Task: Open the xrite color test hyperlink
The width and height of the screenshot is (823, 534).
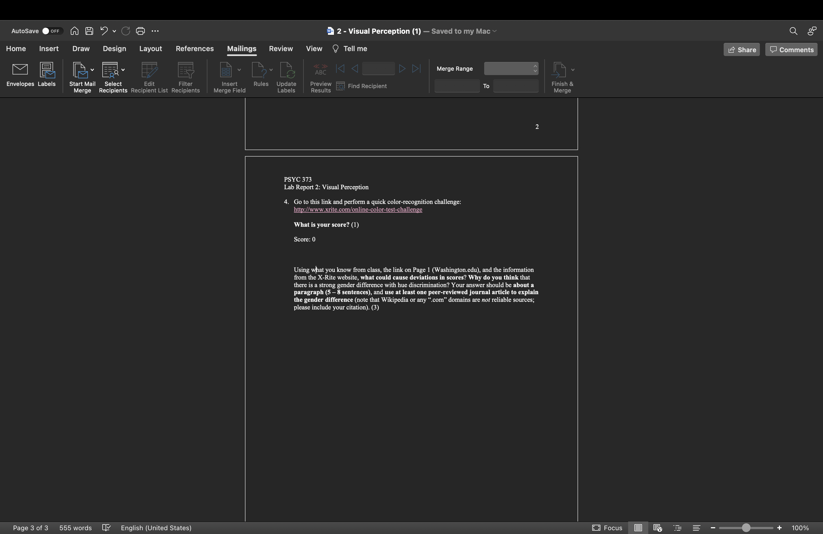Action: (358, 210)
